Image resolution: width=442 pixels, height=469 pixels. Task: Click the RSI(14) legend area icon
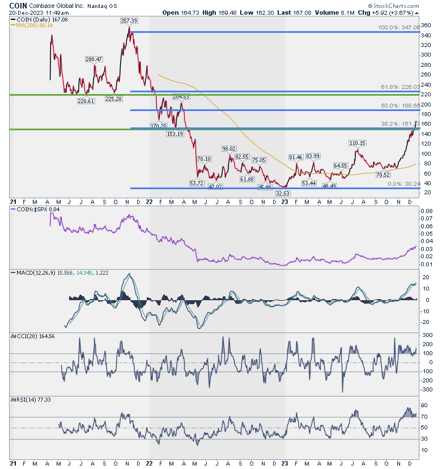pyautogui.click(x=13, y=399)
